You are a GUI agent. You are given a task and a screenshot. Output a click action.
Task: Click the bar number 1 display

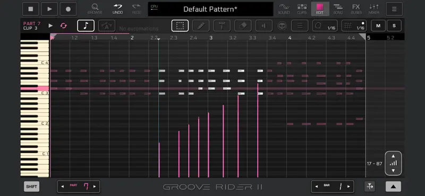[341, 186]
